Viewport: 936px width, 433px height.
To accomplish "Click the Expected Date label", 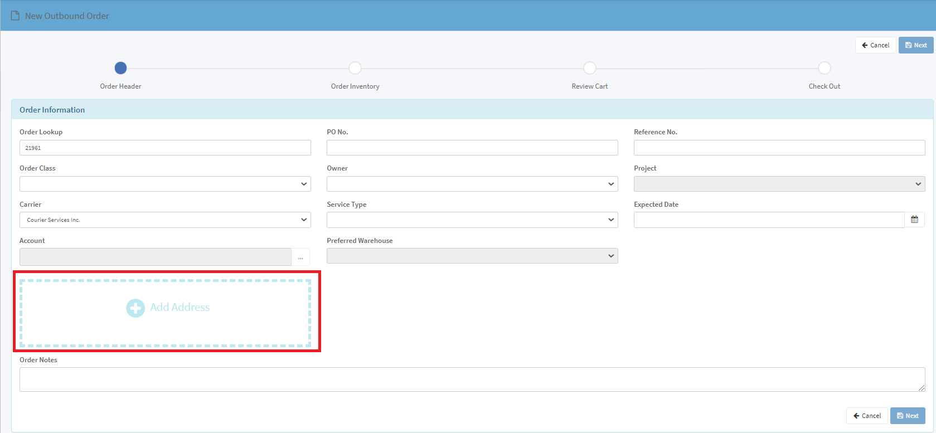I will click(656, 205).
